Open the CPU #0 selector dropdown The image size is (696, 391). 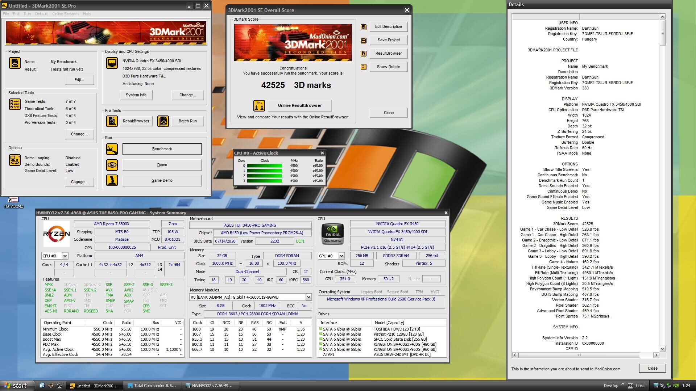pos(65,256)
